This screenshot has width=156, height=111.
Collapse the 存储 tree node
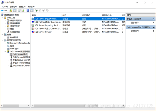pos(2,35)
